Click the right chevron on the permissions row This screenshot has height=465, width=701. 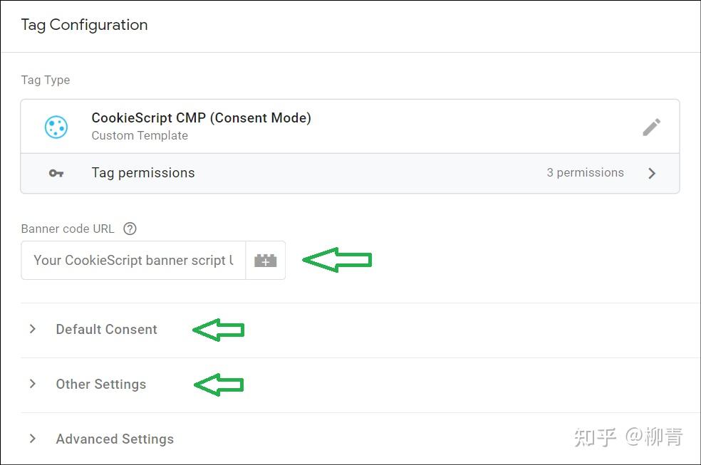click(652, 172)
